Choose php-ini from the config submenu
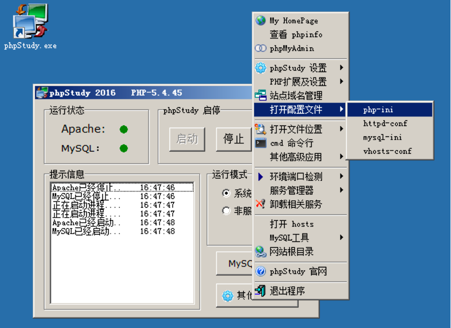This screenshot has width=451, height=328. (x=390, y=110)
